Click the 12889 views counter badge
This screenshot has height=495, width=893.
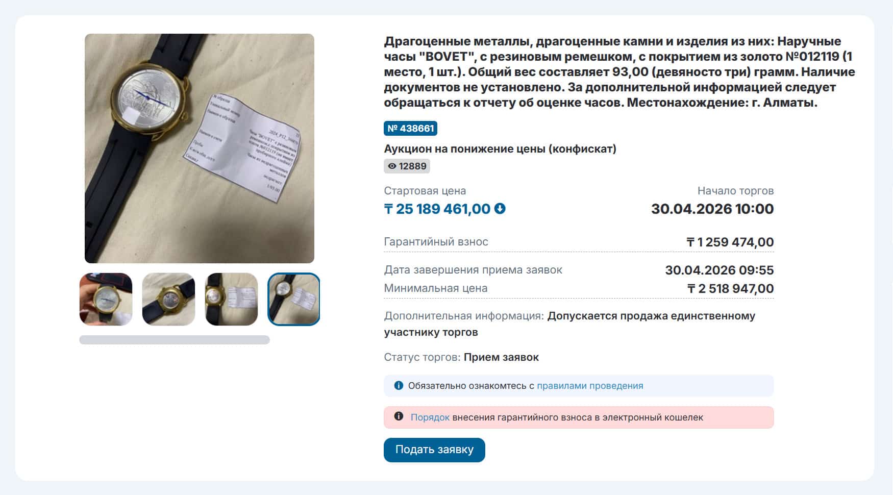[407, 166]
